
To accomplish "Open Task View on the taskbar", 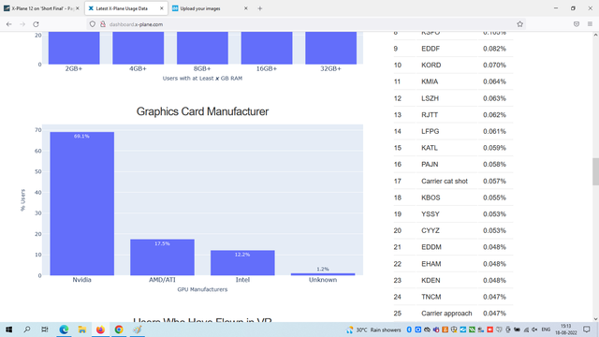I will 45,330.
